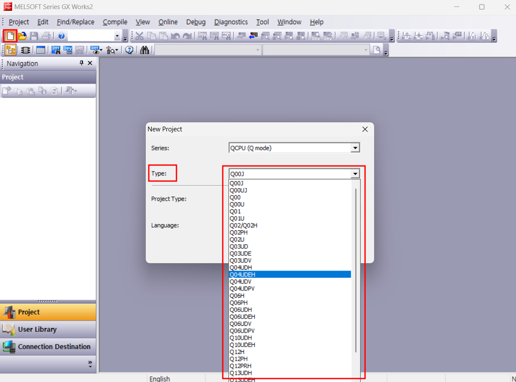This screenshot has width=516, height=382.
Task: Click the Redo arrow icon
Action: pos(187,36)
